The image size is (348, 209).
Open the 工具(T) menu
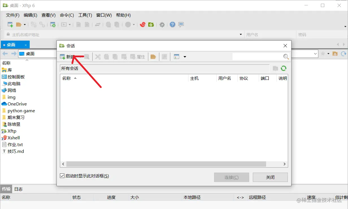click(x=85, y=15)
